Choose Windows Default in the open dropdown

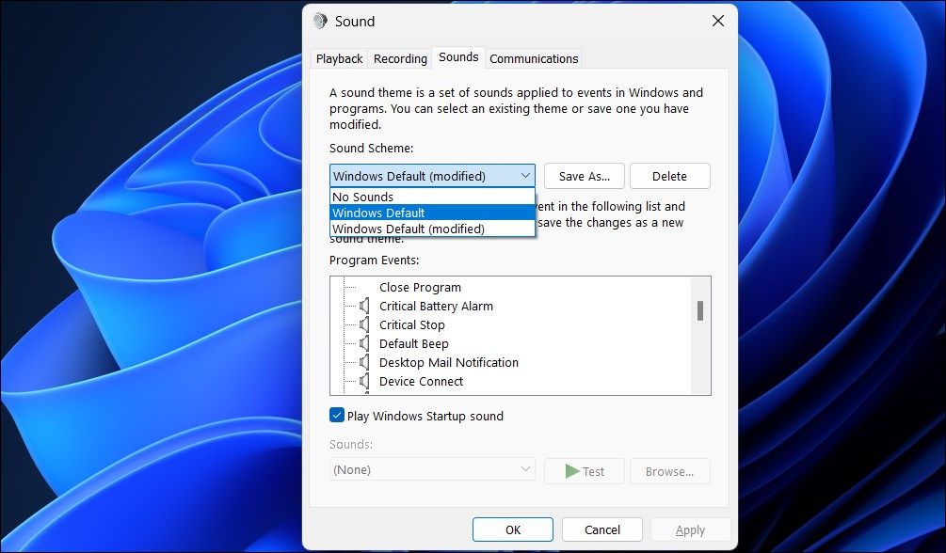[378, 213]
